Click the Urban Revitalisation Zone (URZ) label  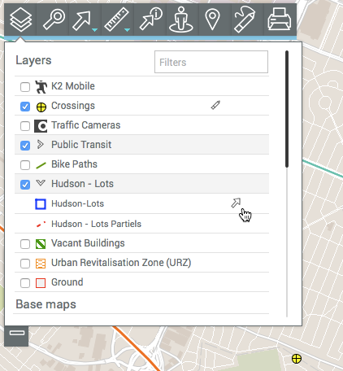coord(121,263)
